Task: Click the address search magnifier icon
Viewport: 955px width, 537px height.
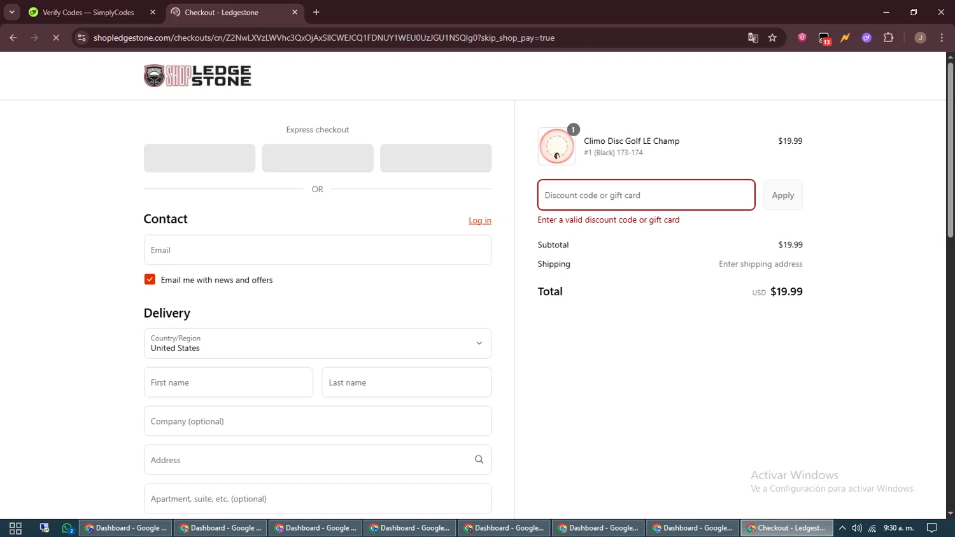Action: coord(479,459)
